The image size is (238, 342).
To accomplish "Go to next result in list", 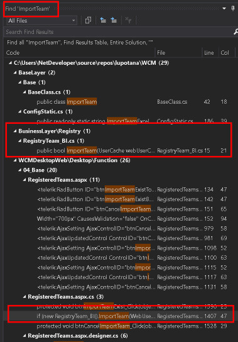I will click(114, 21).
